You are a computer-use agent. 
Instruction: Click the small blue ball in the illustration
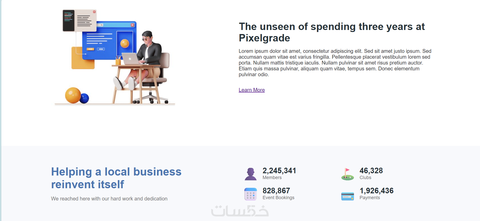(x=84, y=98)
